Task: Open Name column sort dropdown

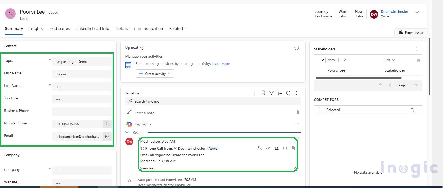Action: [x=344, y=60]
